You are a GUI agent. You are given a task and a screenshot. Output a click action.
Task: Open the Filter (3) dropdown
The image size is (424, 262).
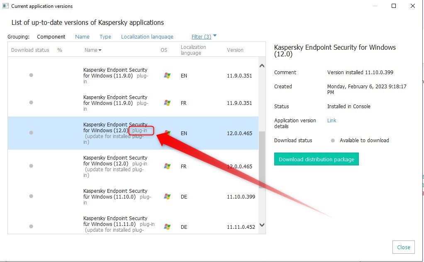pyautogui.click(x=204, y=36)
